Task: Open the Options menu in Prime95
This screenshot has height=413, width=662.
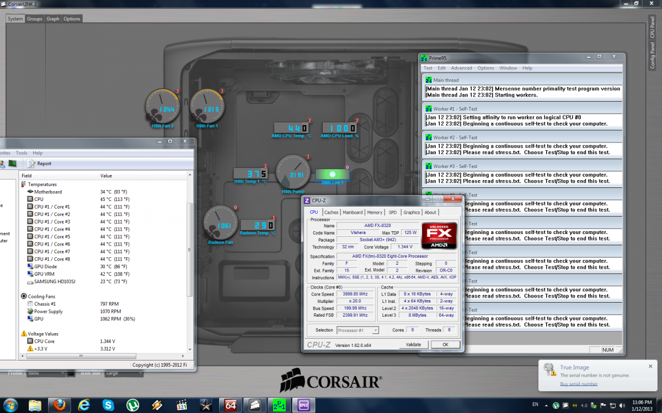Action: [x=486, y=68]
